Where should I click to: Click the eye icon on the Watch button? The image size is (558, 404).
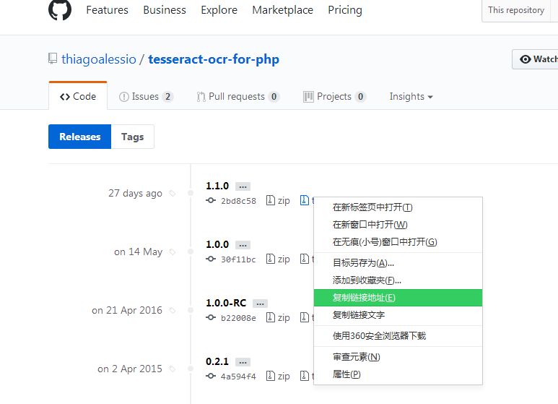pos(525,59)
